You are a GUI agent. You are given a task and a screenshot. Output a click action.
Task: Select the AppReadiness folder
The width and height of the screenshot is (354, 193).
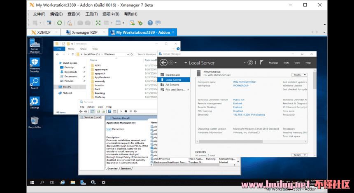coord(102,77)
